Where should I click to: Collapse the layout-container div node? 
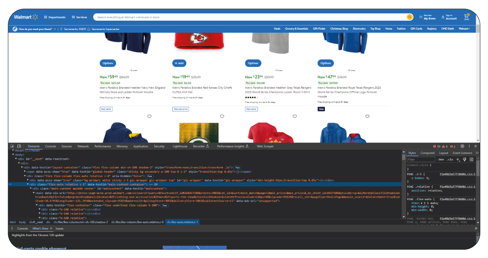pyautogui.click(x=22, y=167)
